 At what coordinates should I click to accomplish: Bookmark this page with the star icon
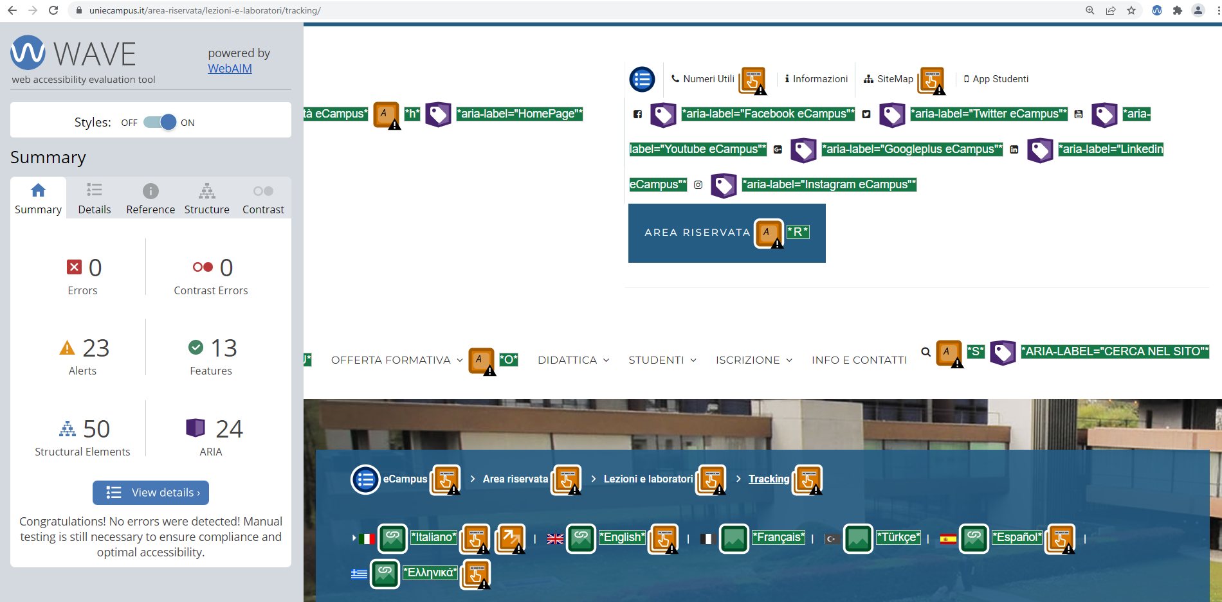(x=1131, y=10)
